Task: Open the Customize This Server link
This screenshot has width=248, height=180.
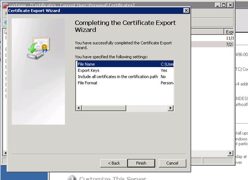Action: point(112,178)
